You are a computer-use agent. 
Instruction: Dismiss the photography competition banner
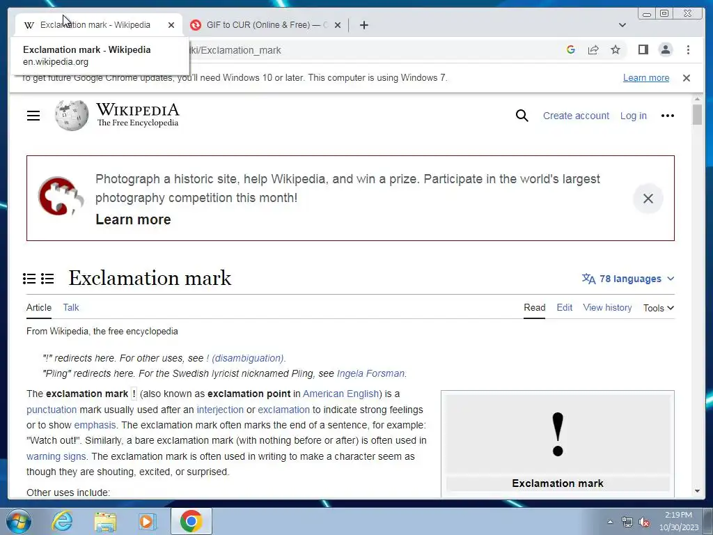click(x=648, y=199)
